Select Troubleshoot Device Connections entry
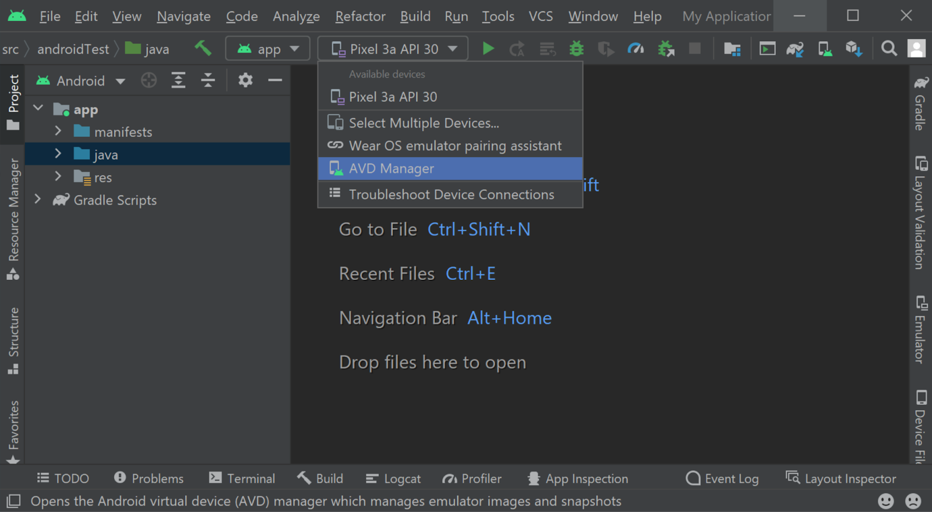This screenshot has height=512, width=932. (x=450, y=195)
